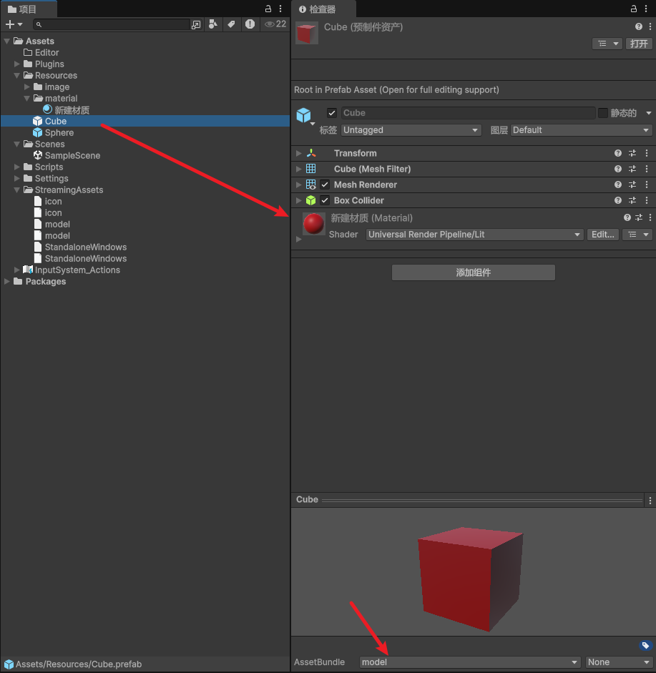Open the AssetBundle dropdown showing model

(x=469, y=662)
